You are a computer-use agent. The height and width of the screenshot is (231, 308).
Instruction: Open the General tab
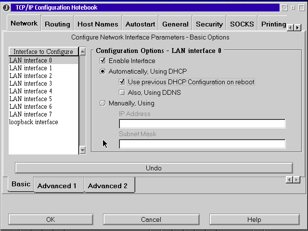(x=175, y=24)
